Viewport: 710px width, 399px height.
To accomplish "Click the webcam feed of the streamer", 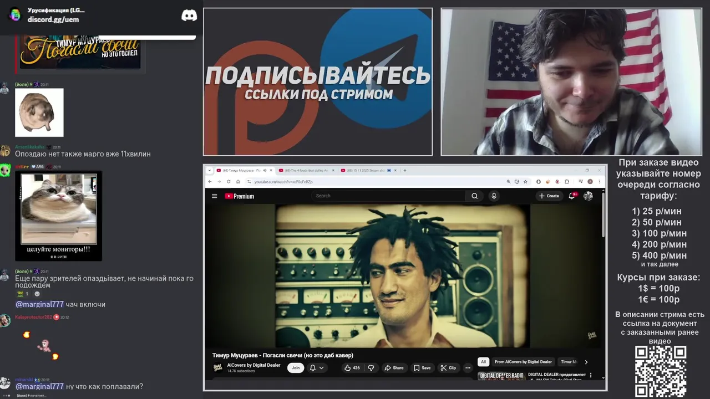I will pyautogui.click(x=571, y=82).
